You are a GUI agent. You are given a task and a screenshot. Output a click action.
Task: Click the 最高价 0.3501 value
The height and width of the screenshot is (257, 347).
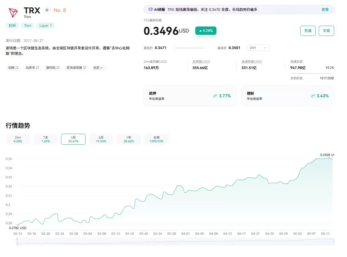[x=234, y=48]
